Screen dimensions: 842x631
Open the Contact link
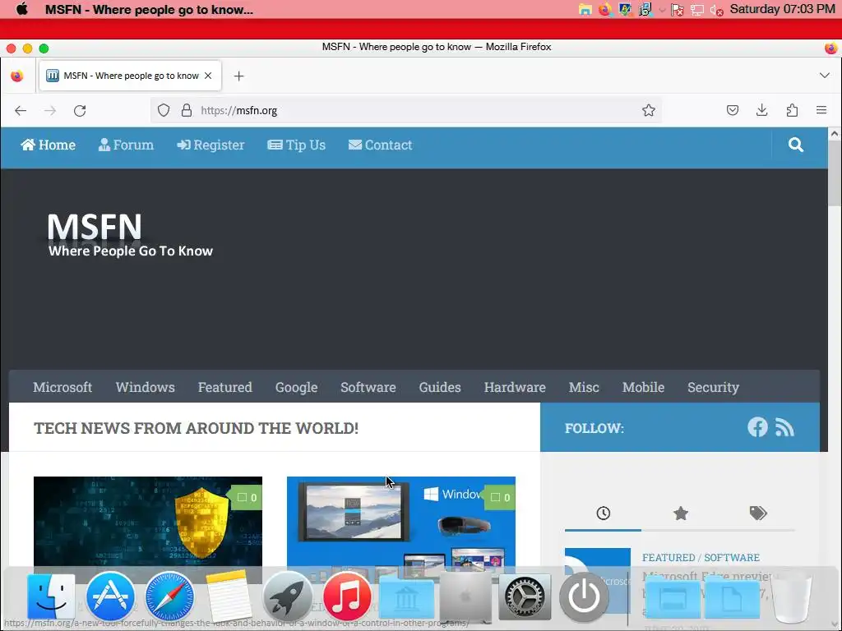380,145
